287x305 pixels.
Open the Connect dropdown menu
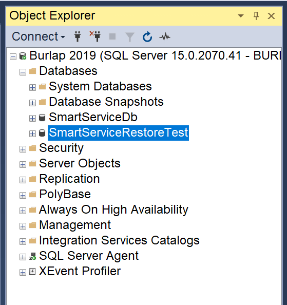coord(39,36)
